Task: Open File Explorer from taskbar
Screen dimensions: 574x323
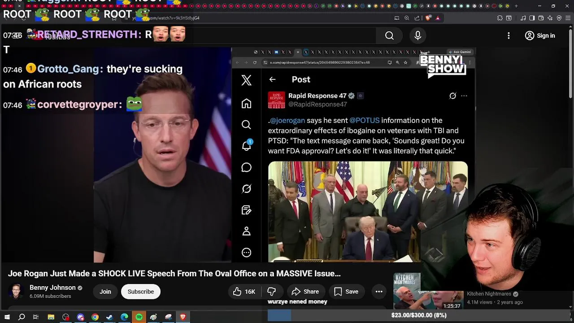Action: point(51,317)
